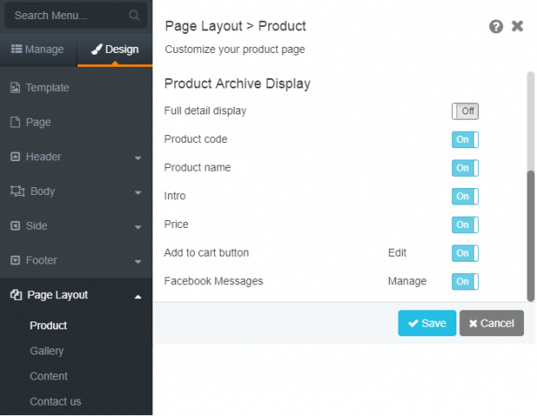
Task: Click the search magnifier icon
Action: point(134,16)
